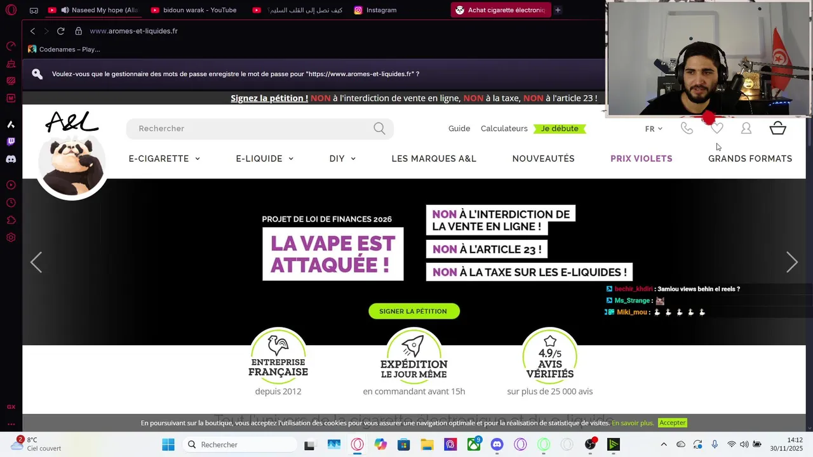Image resolution: width=813 pixels, height=457 pixels.
Task: Switch to the Arabic-titled YouTube tab
Action: [x=297, y=10]
